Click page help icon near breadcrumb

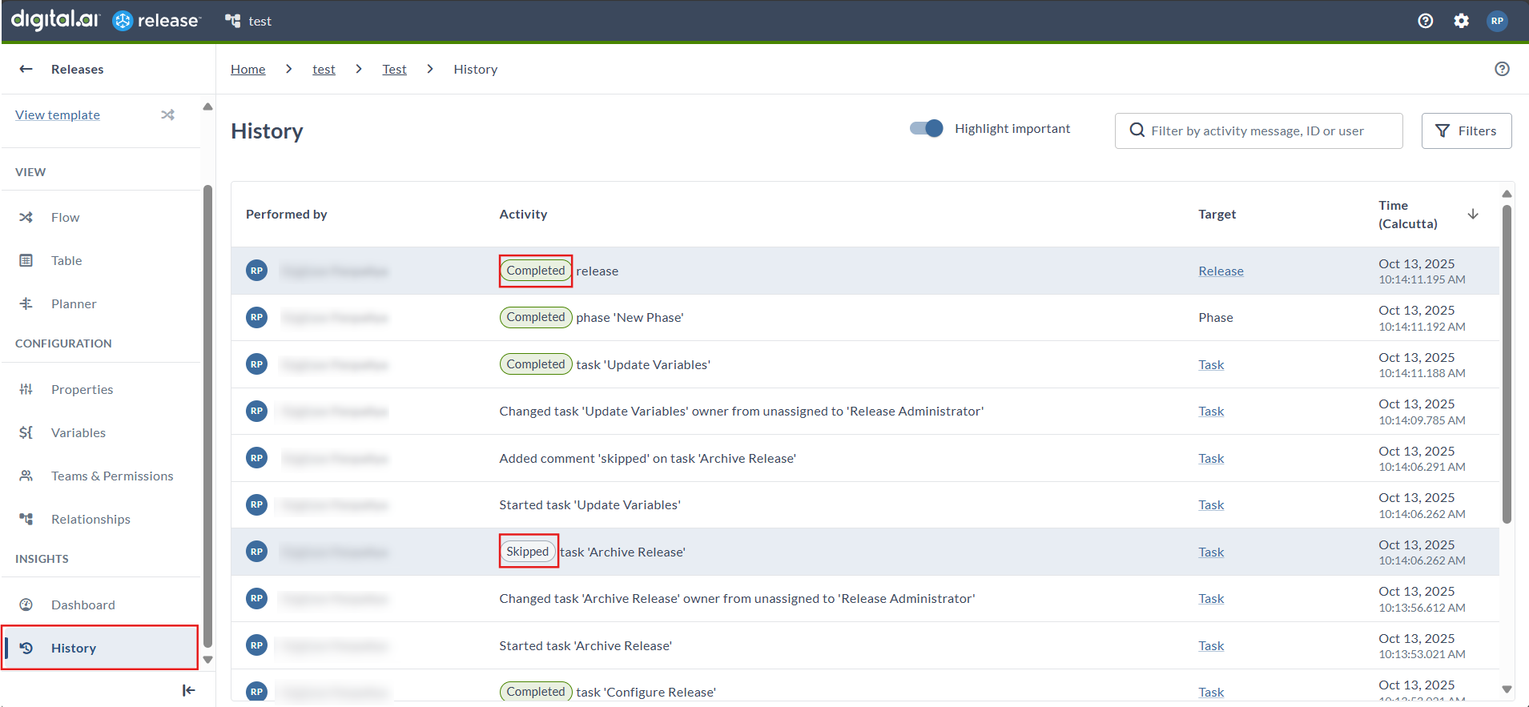pos(1502,69)
